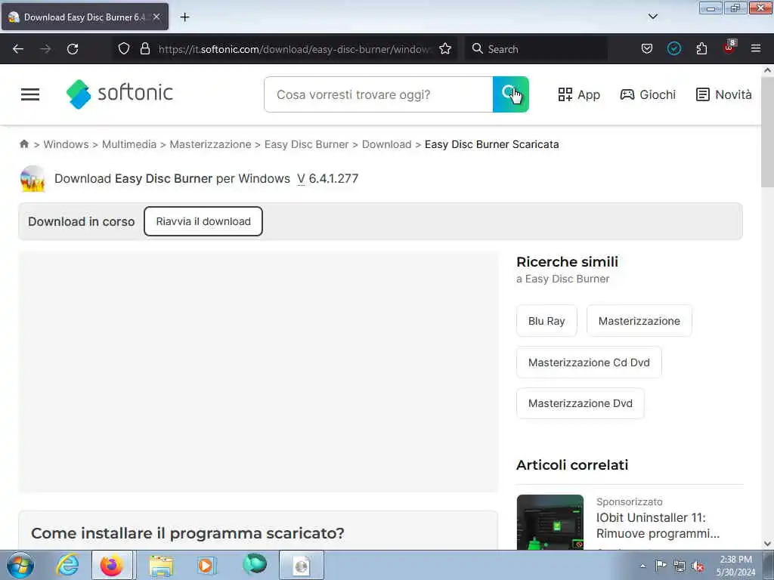Open Windows Media Player from taskbar
Image resolution: width=774 pixels, height=580 pixels.
click(x=206, y=565)
